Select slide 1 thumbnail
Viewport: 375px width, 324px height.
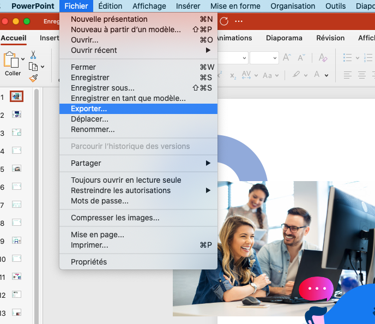coord(16,96)
